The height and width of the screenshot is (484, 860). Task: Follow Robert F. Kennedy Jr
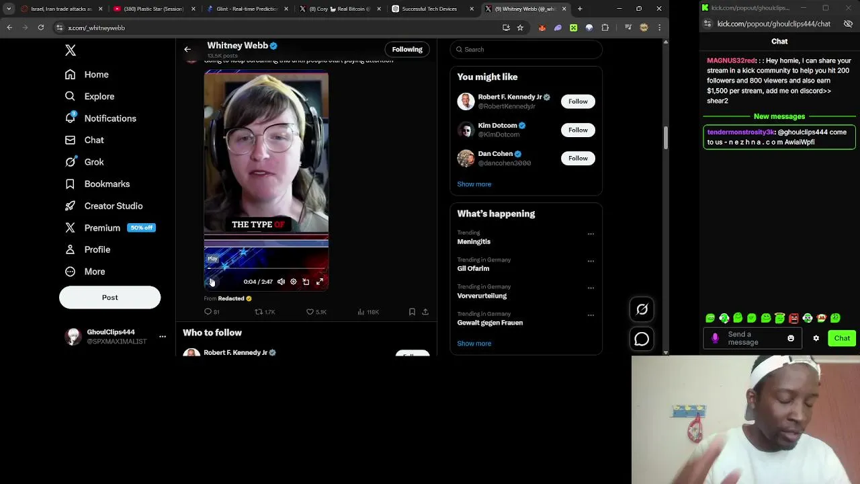(578, 102)
